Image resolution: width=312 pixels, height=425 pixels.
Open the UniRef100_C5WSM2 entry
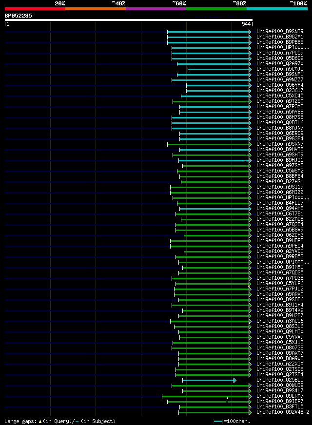click(280, 171)
